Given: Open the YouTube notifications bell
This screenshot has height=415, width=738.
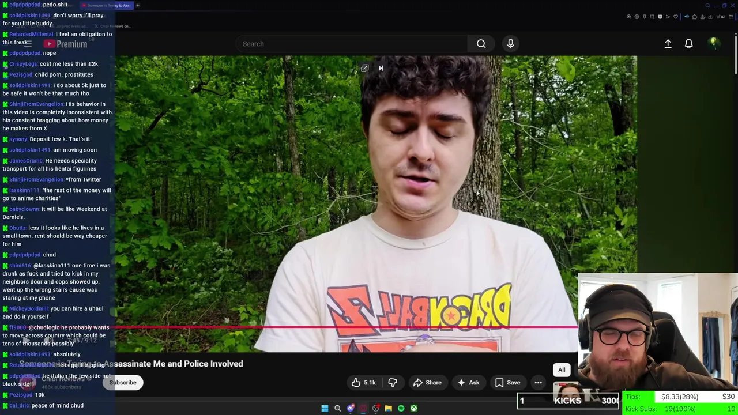Looking at the screenshot, I should 688,44.
